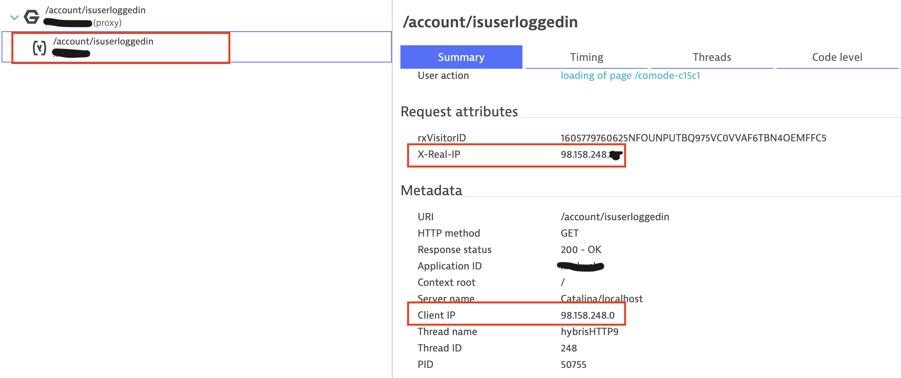Switch to the Code level tab

(x=837, y=57)
